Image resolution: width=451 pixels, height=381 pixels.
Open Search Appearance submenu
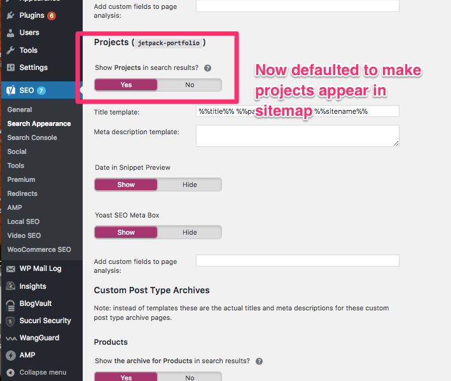(39, 123)
